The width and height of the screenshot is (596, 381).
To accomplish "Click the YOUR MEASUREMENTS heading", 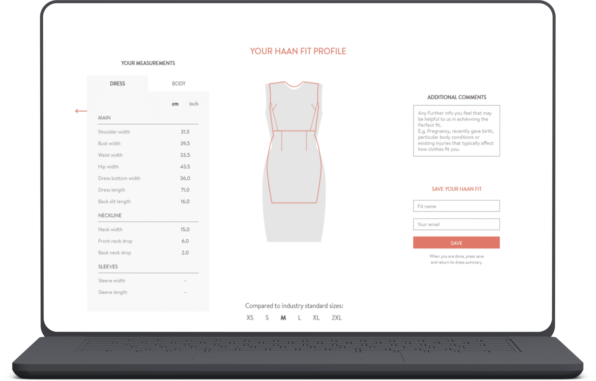I will 148,63.
